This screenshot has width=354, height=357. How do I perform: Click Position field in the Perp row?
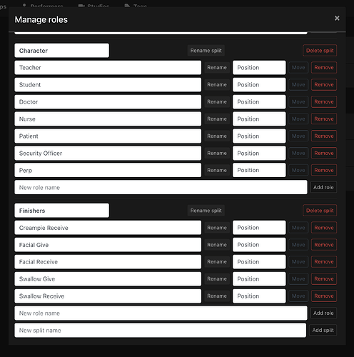click(259, 170)
